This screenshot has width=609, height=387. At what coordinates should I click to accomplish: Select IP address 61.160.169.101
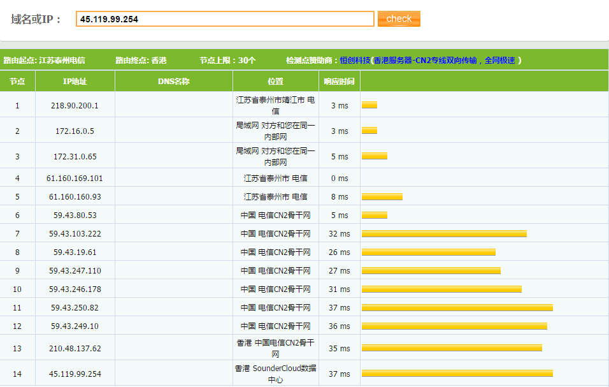point(75,179)
